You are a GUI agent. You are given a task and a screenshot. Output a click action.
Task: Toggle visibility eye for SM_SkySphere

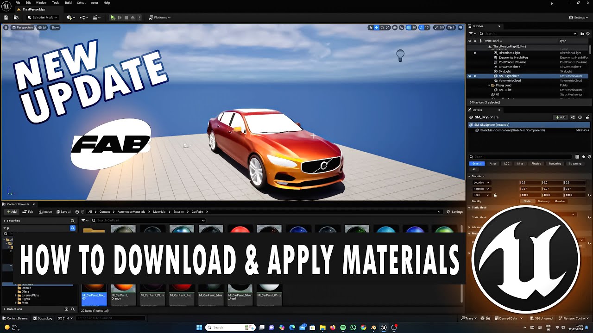point(469,76)
